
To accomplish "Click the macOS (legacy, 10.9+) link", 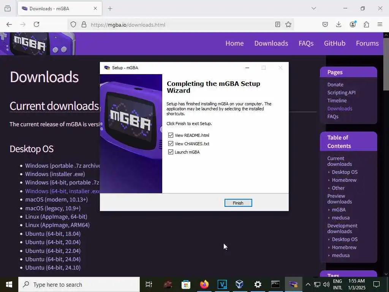I will pyautogui.click(x=53, y=208).
